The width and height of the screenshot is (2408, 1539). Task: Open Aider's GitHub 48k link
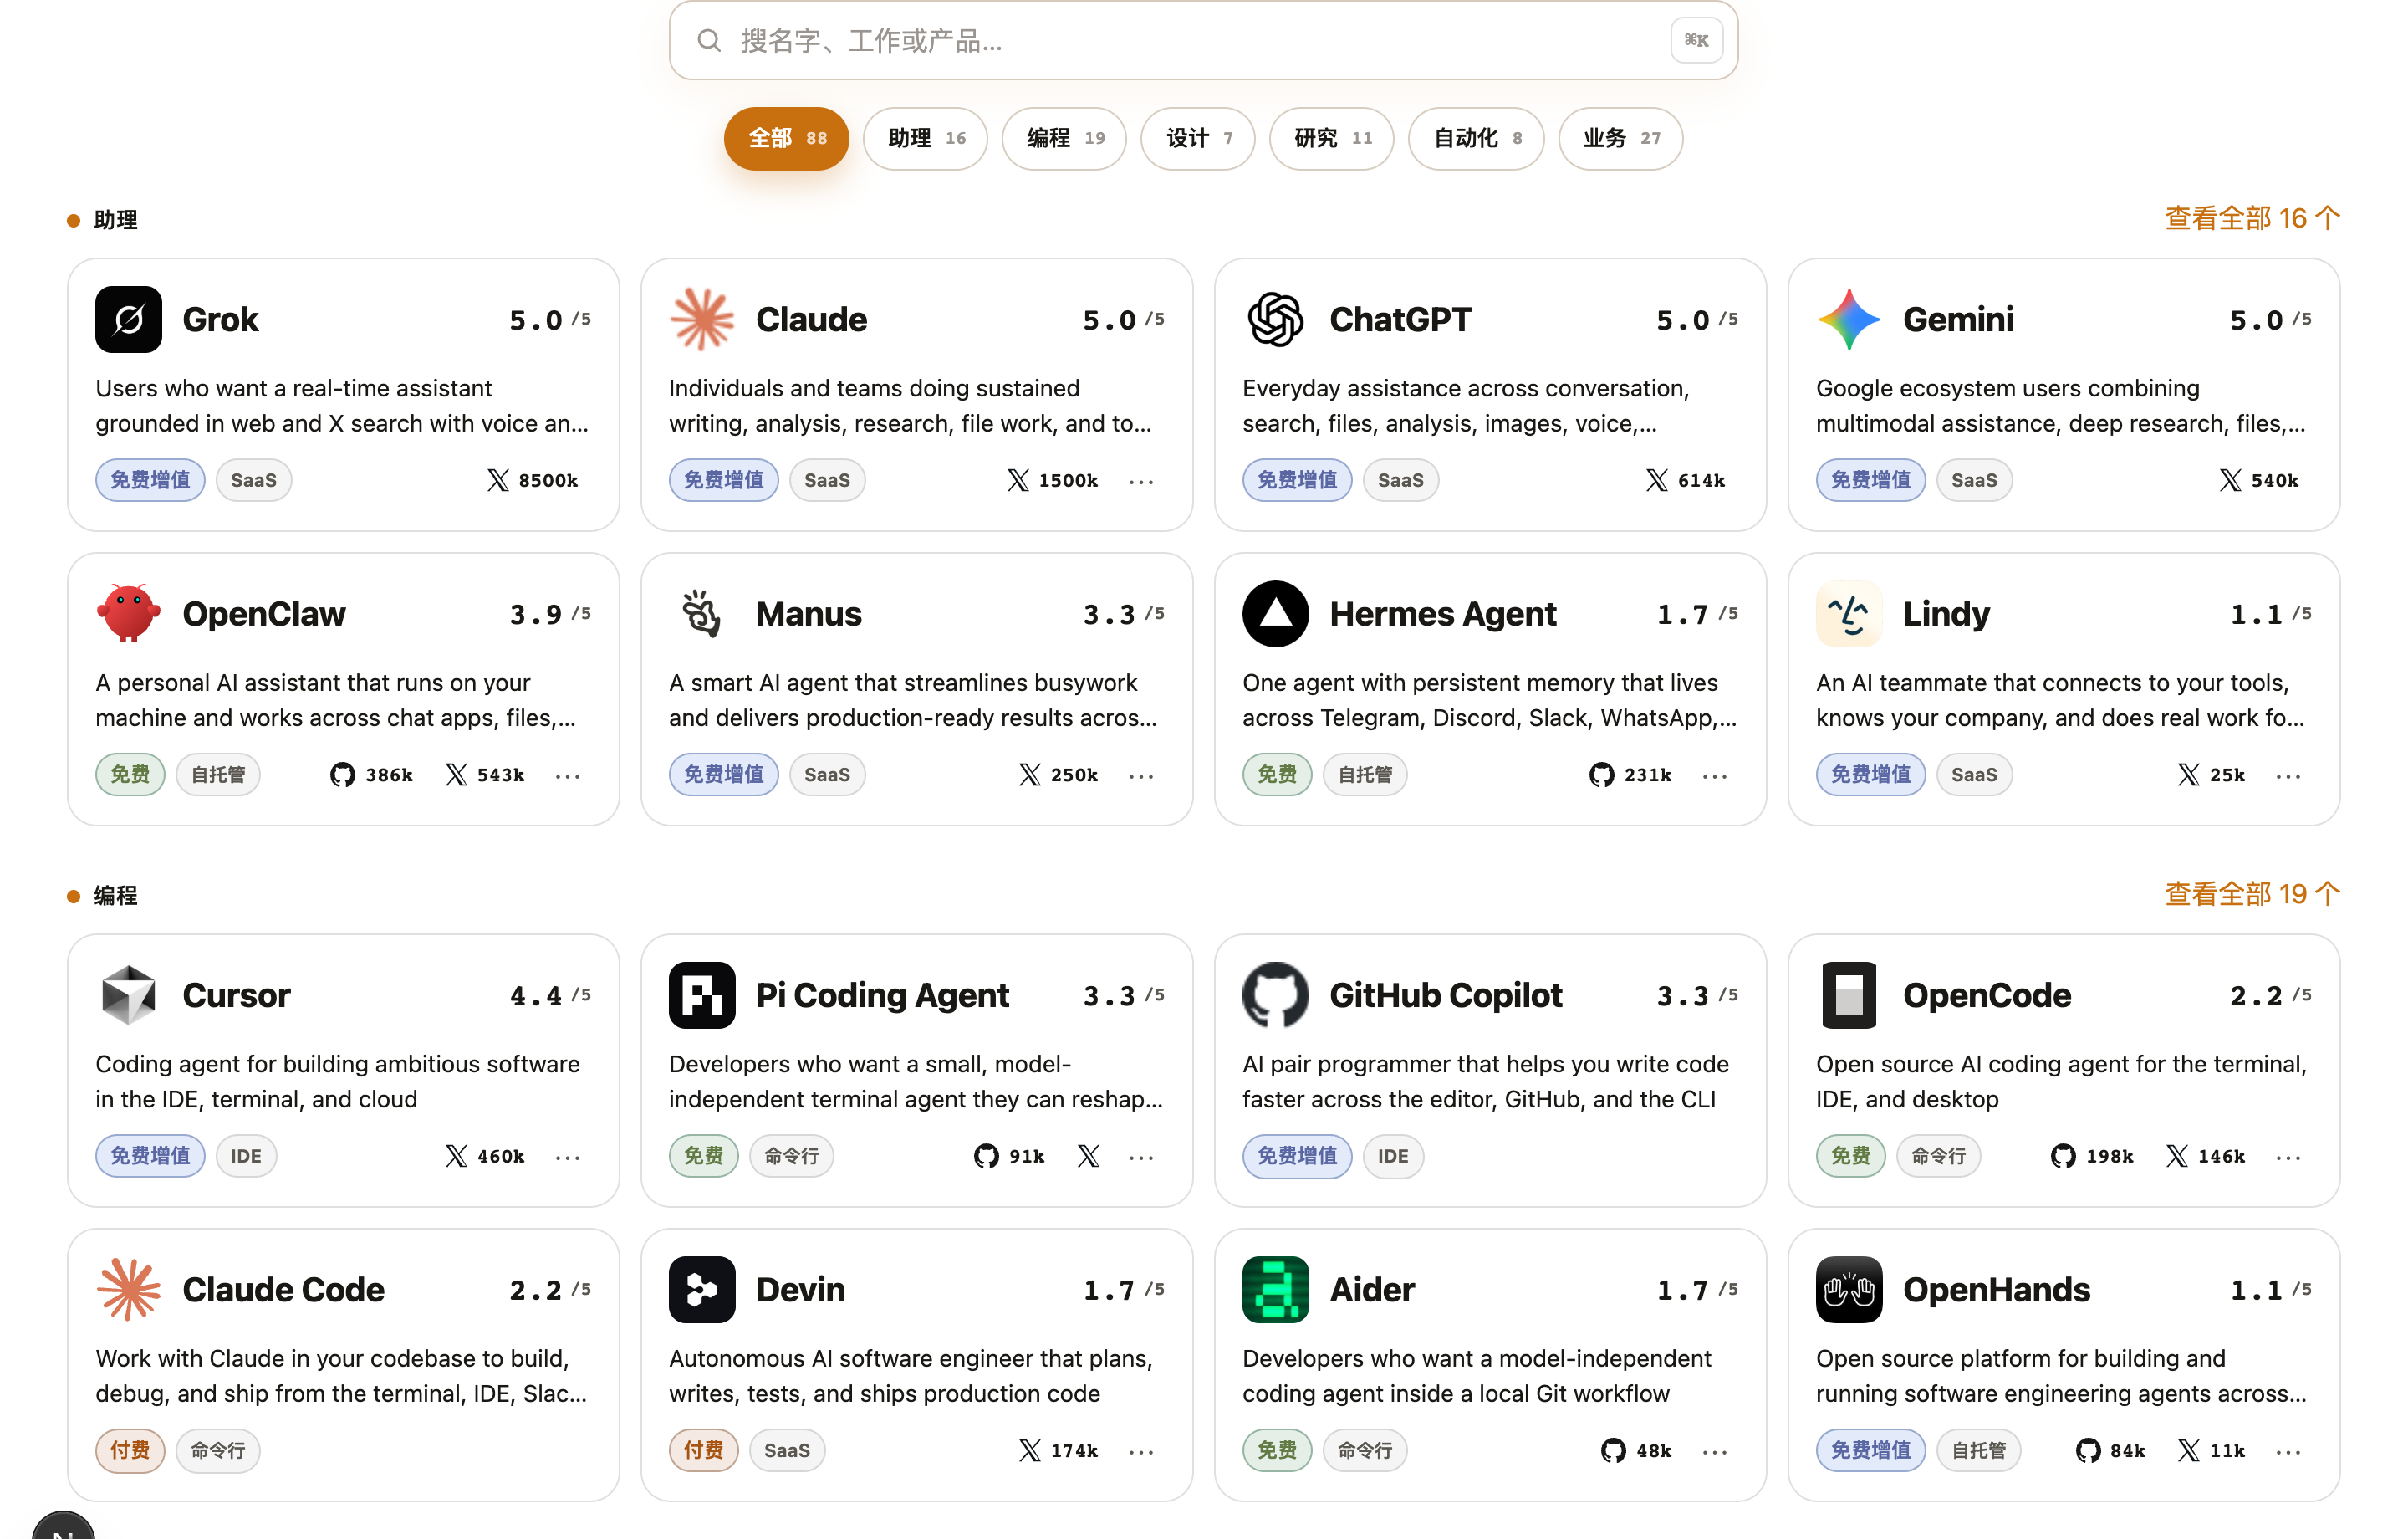tap(1636, 1450)
